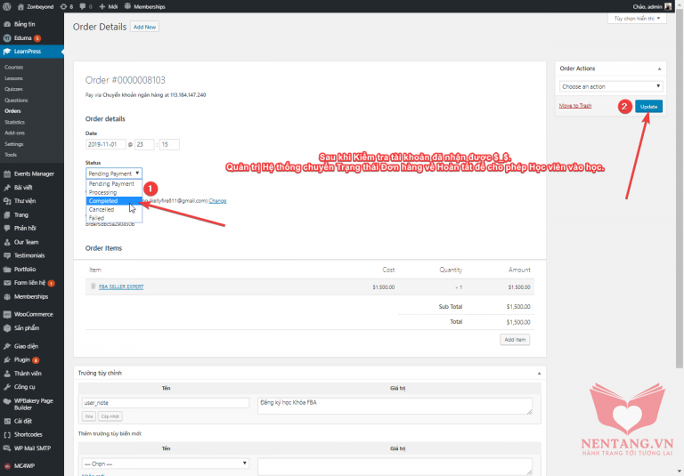Open Thư viện media library in sidebar
The height and width of the screenshot is (476, 684).
tap(25, 201)
